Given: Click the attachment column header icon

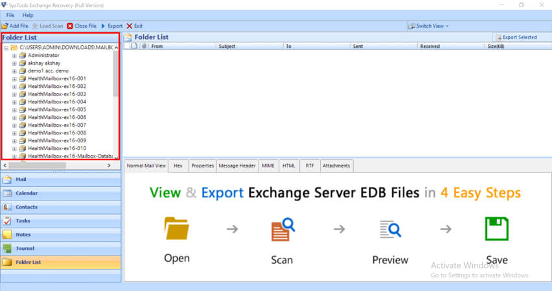Looking at the screenshot, I should click(144, 46).
